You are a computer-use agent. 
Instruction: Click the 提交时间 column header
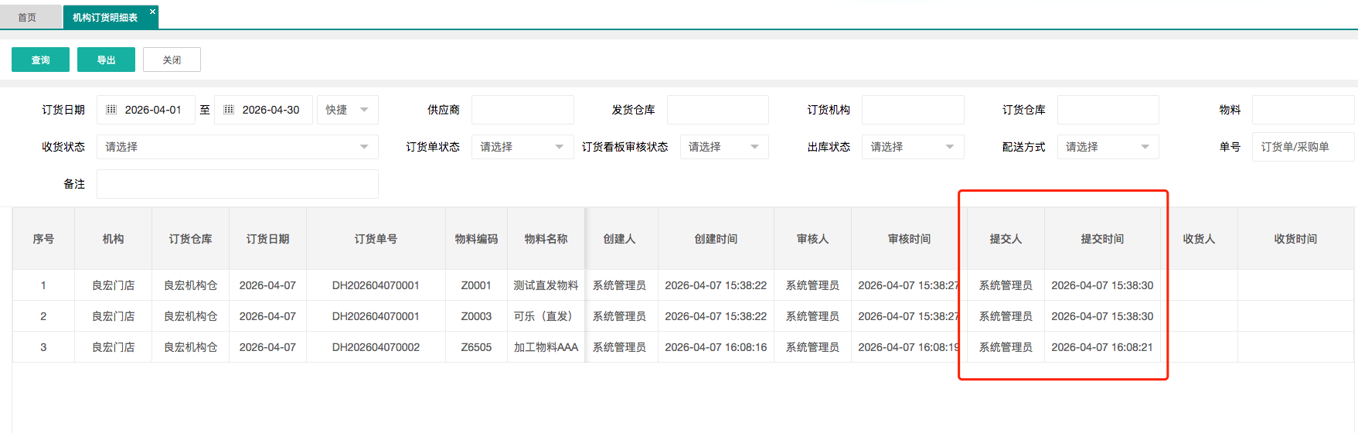tap(1103, 239)
